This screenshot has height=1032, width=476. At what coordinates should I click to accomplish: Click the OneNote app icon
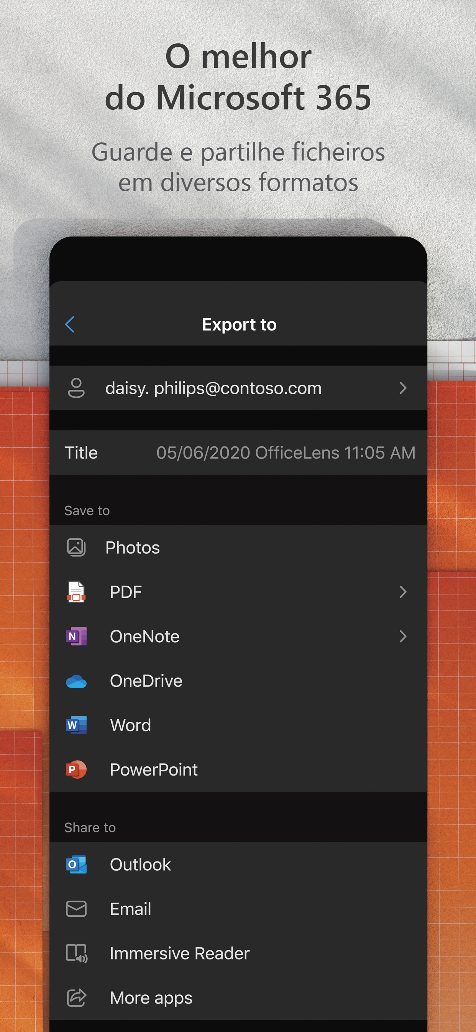tap(76, 636)
